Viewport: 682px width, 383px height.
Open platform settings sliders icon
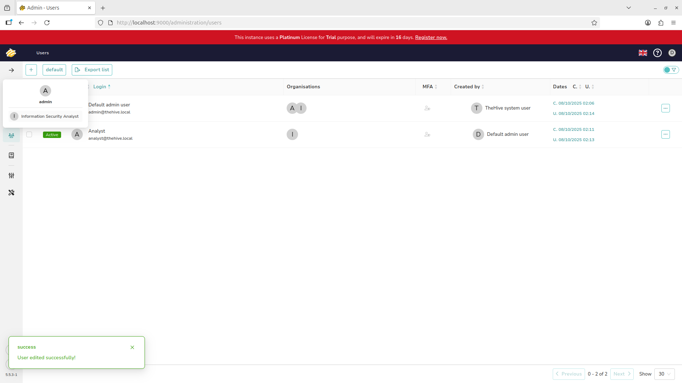[11, 176]
